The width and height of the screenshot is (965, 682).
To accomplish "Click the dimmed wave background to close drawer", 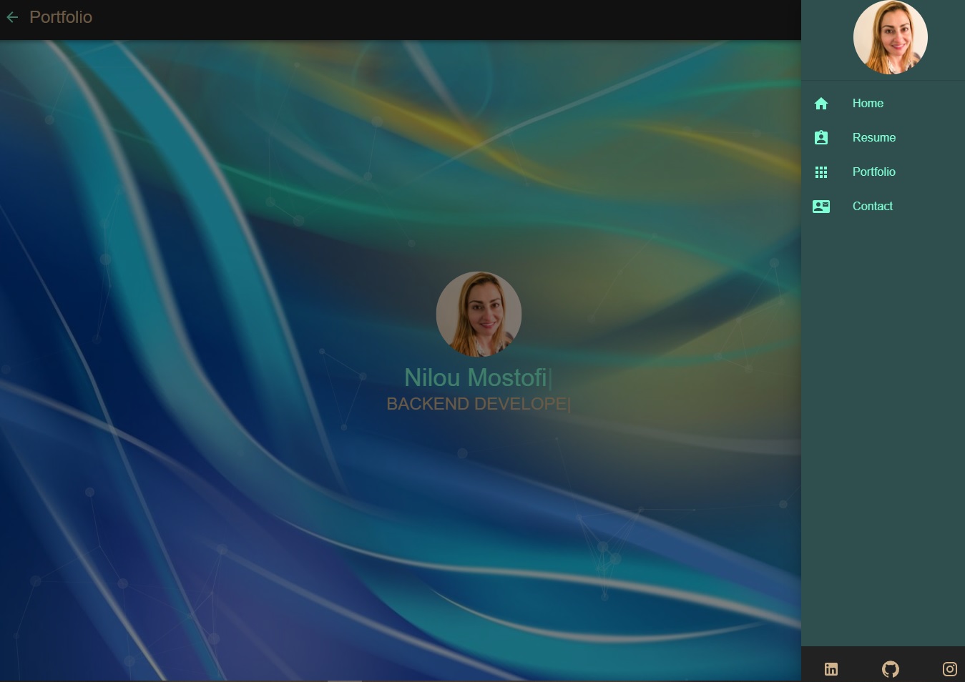I will pos(215,357).
